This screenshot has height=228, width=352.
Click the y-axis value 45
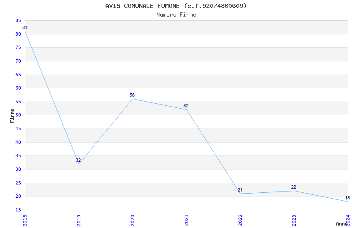click(18, 129)
